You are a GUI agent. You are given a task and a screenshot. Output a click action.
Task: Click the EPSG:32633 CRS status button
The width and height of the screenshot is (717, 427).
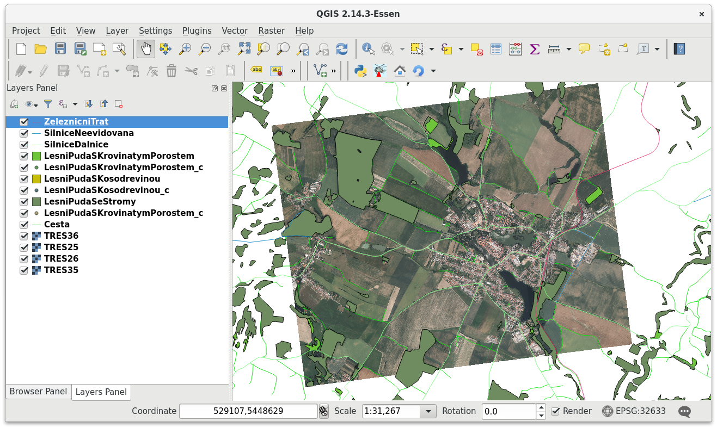[x=634, y=411]
